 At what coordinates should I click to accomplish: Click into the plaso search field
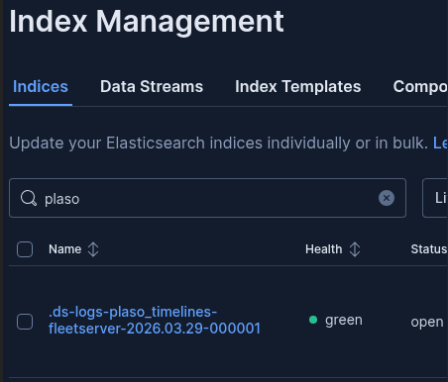click(x=207, y=198)
